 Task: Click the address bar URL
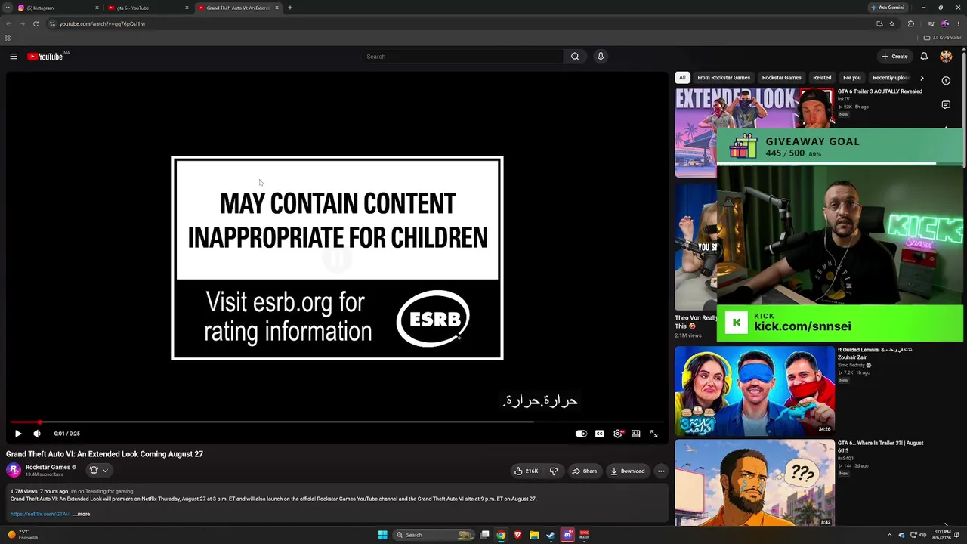(102, 23)
